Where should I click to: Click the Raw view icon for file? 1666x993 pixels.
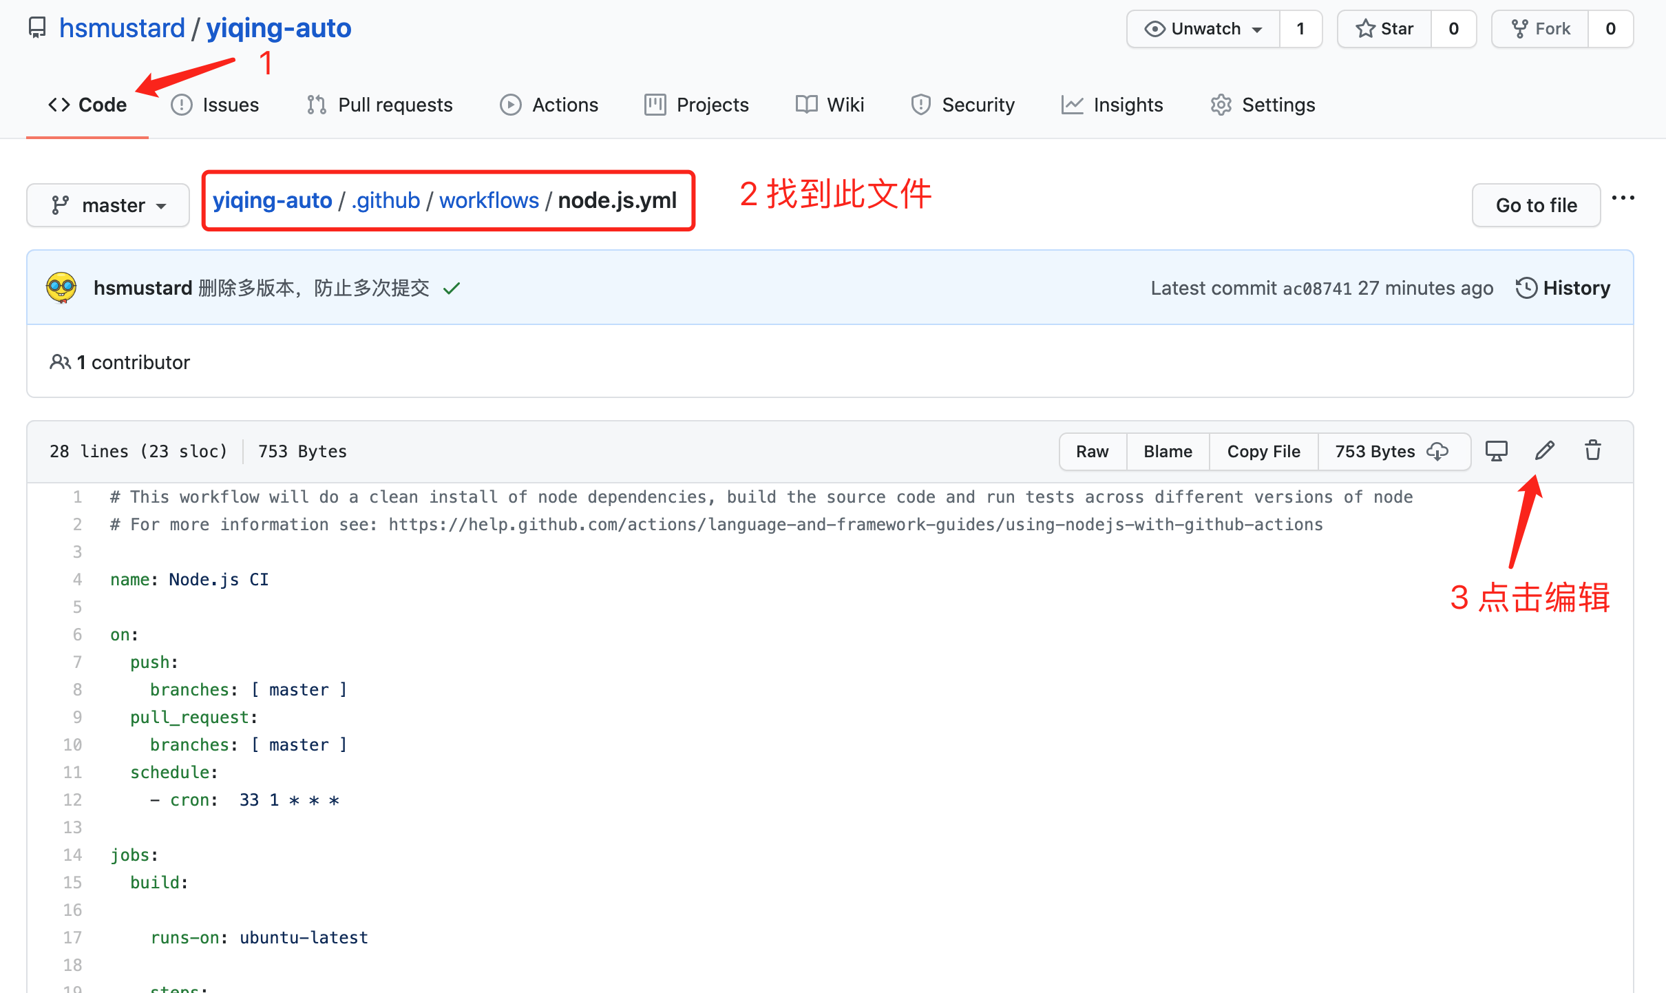pos(1089,450)
